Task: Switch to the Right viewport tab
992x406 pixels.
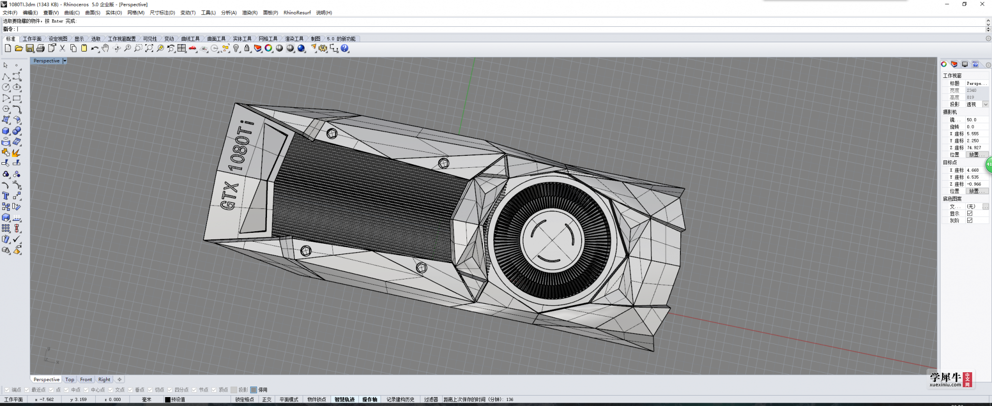Action: (104, 379)
